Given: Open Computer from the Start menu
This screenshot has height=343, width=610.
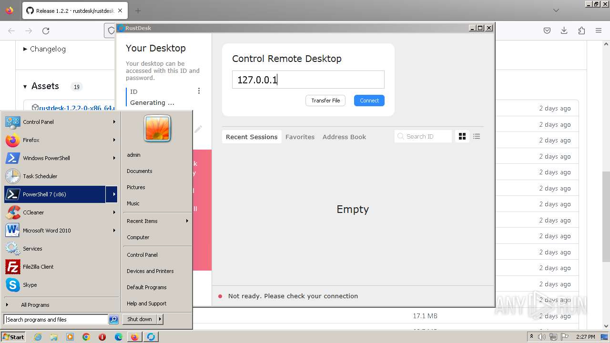Looking at the screenshot, I should 157,237.
